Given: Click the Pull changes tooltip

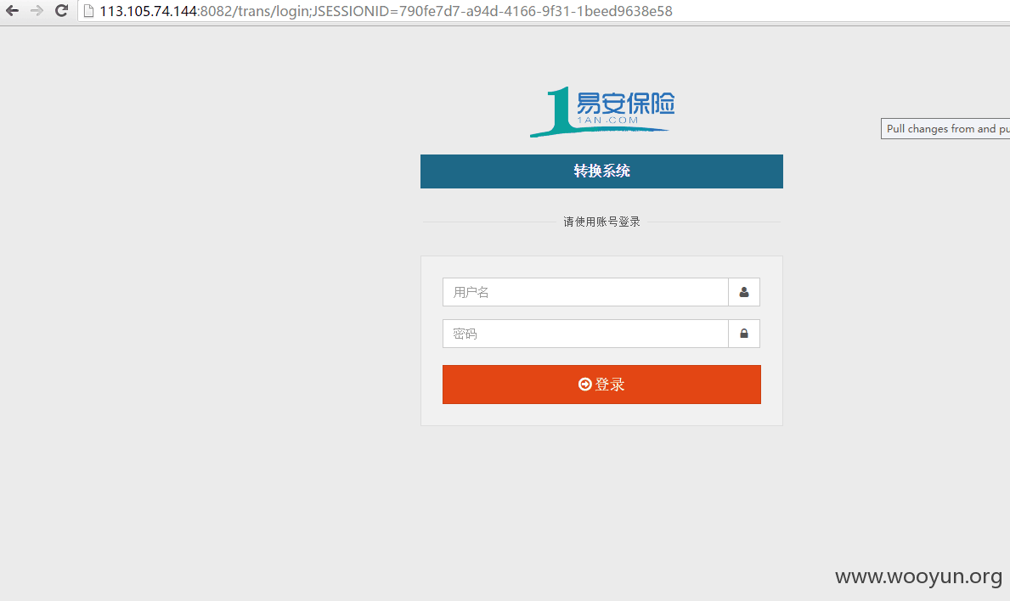Looking at the screenshot, I should 945,129.
